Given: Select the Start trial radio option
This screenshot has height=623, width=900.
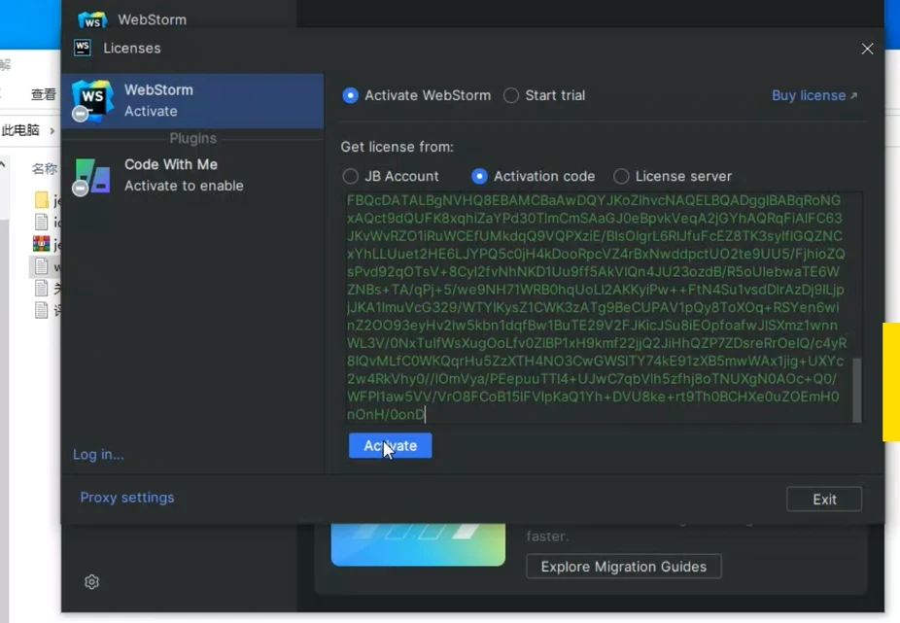Looking at the screenshot, I should pyautogui.click(x=511, y=95).
